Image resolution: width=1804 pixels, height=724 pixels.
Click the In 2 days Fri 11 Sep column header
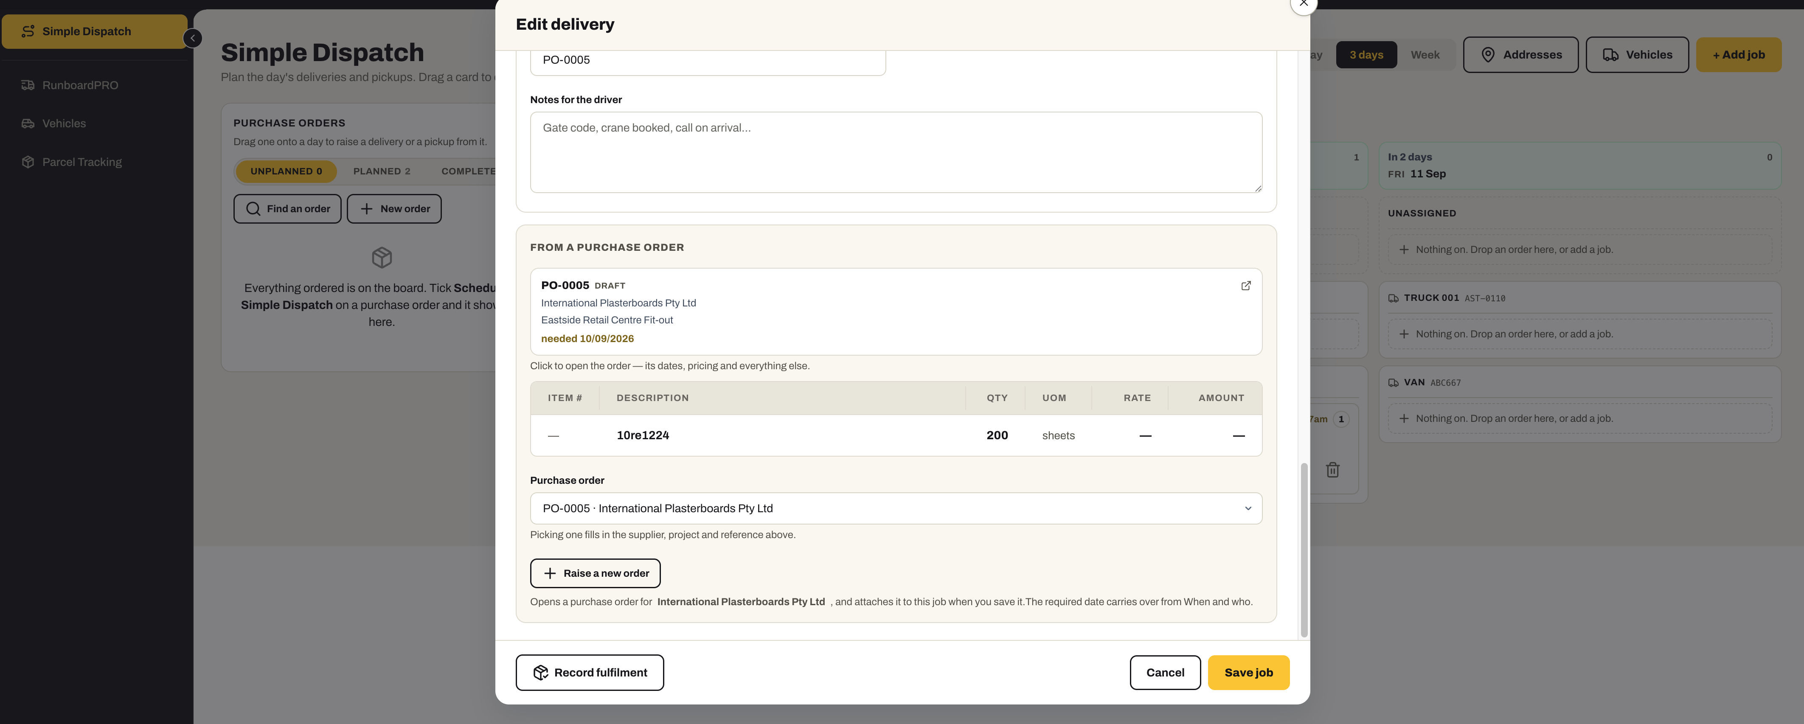coord(1579,166)
